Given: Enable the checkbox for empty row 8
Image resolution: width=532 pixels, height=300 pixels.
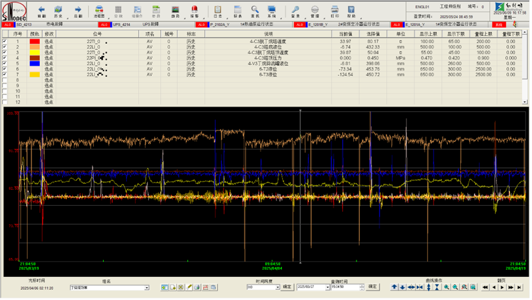Looking at the screenshot, I should coord(5,80).
